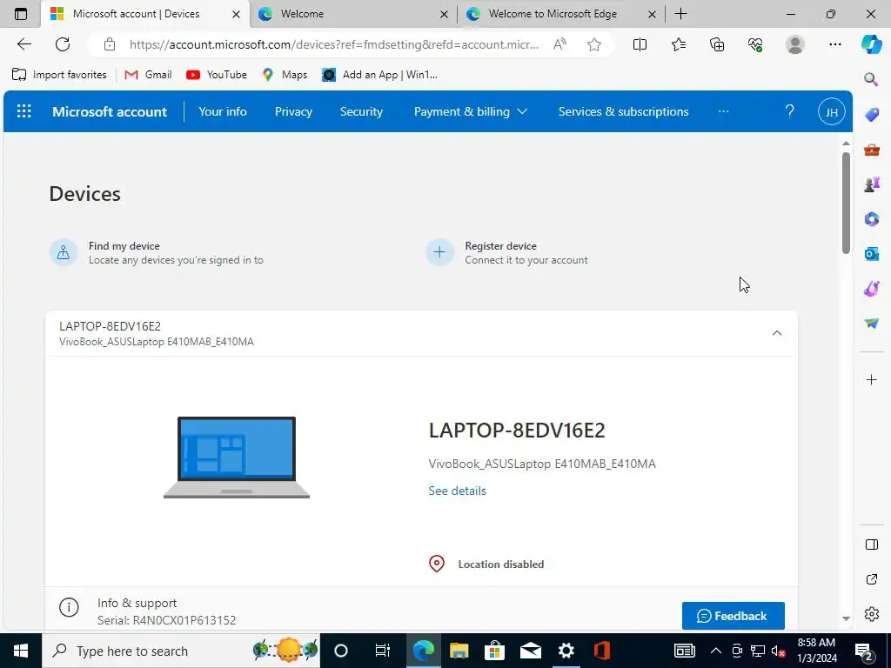Open the browser profile avatar
This screenshot has height=668, width=891.
tap(795, 44)
